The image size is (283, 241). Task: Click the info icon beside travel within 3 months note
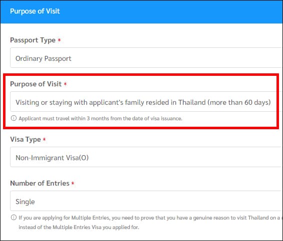click(x=13, y=118)
